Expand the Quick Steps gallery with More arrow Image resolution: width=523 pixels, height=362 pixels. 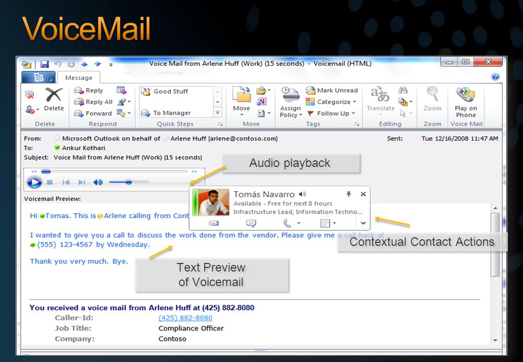pos(217,113)
